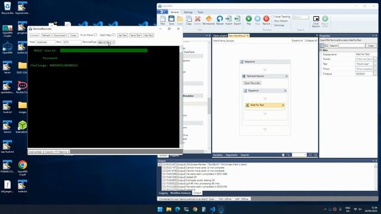Open the Arguments tab in designer
This screenshot has height=214, width=381.
coord(232,155)
